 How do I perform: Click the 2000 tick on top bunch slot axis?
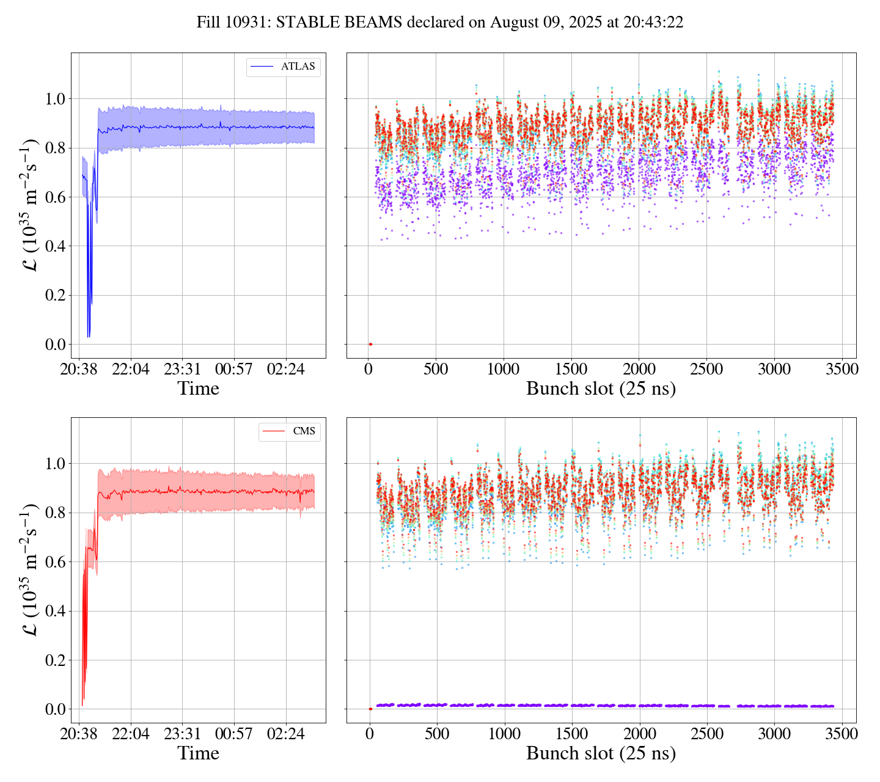[639, 370]
